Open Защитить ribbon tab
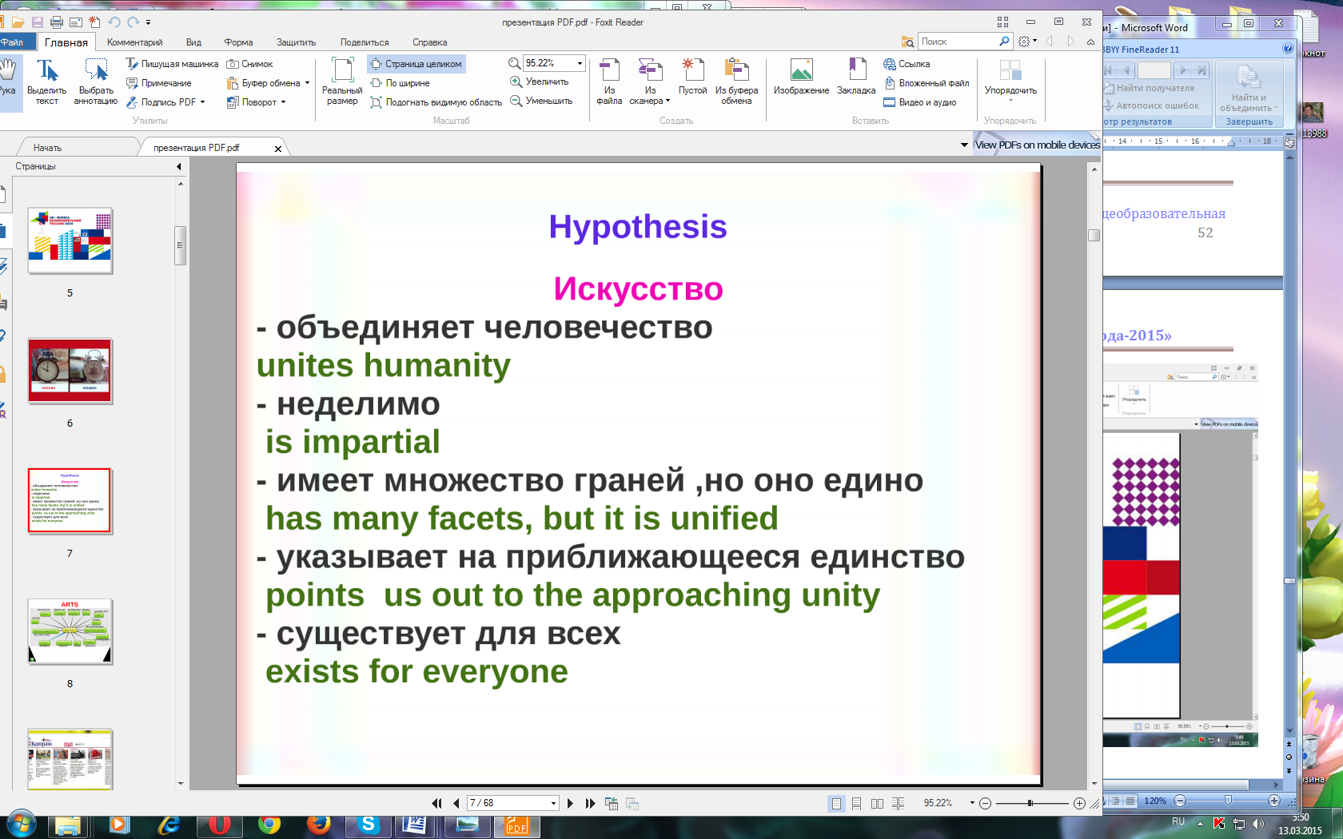Image resolution: width=1343 pixels, height=839 pixels. (x=296, y=42)
